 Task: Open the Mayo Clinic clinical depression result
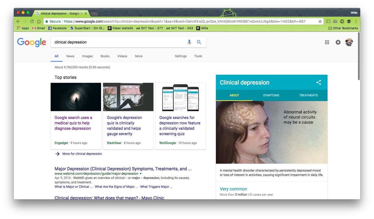coord(109,198)
